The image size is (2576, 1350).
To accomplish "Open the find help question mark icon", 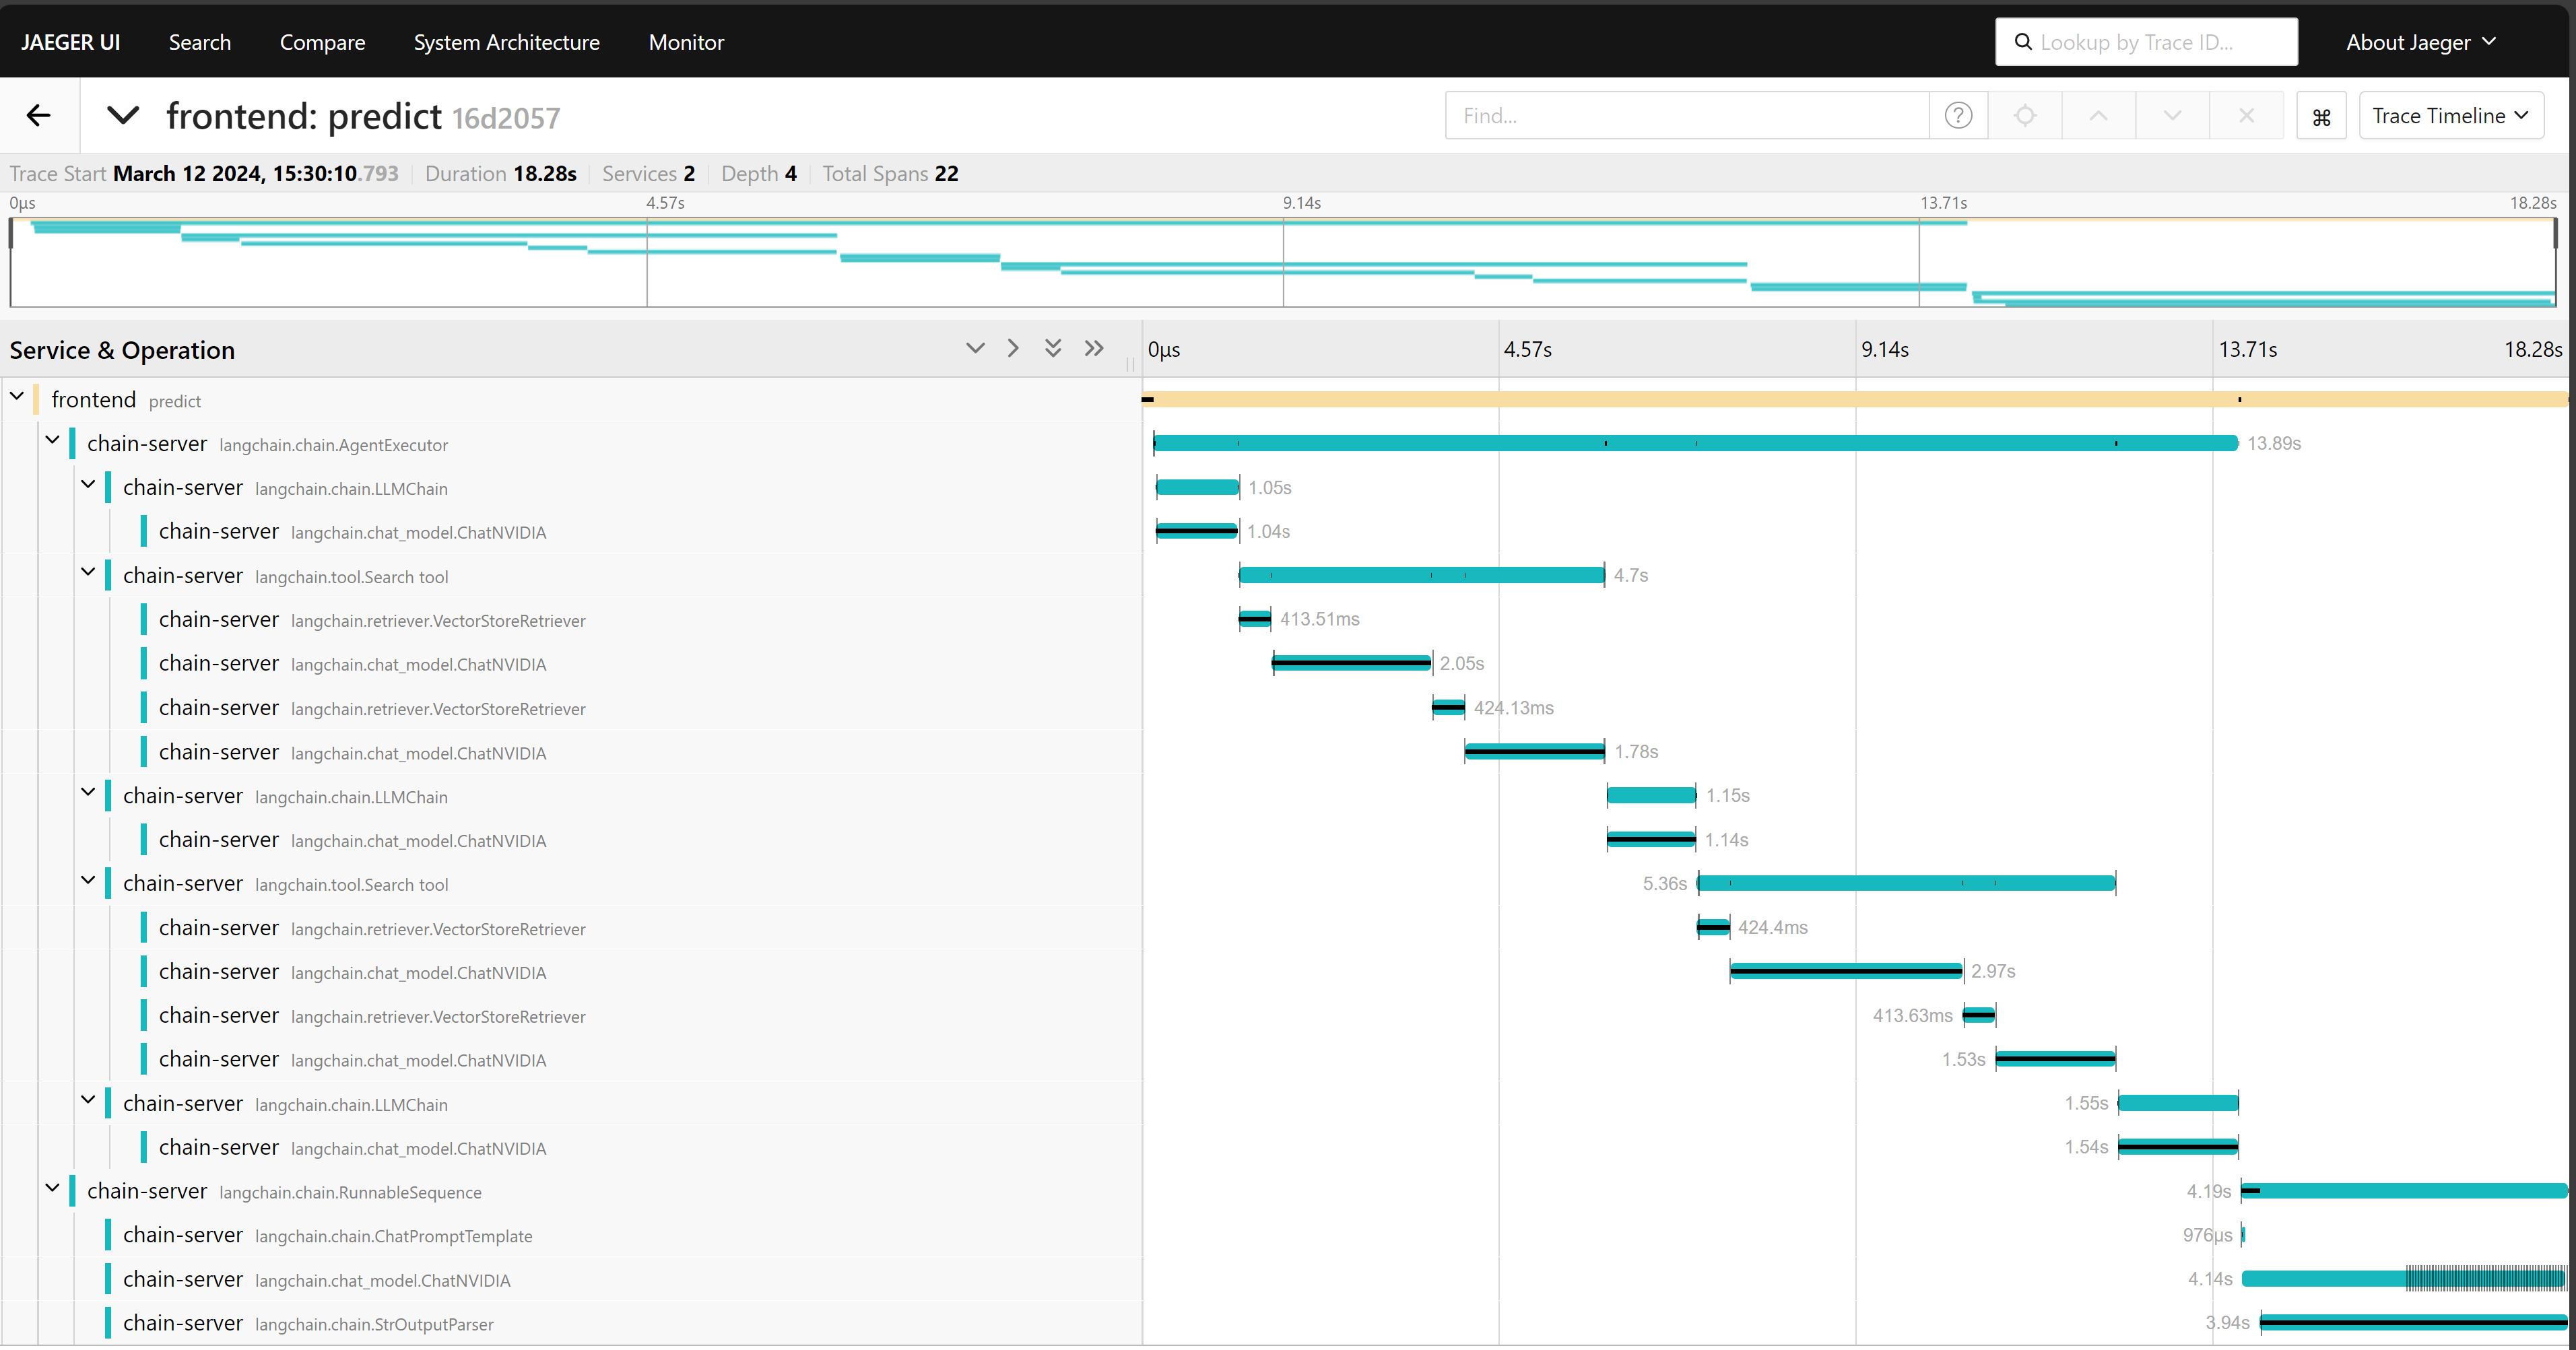I will pyautogui.click(x=1958, y=116).
